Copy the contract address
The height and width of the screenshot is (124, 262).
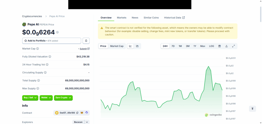tap(77, 113)
